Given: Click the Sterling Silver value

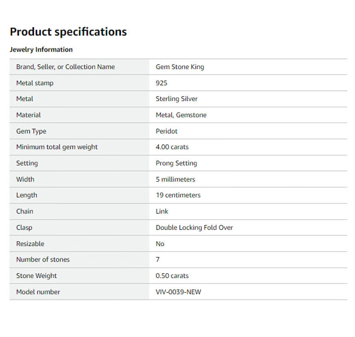Looking at the screenshot, I should point(177,99).
